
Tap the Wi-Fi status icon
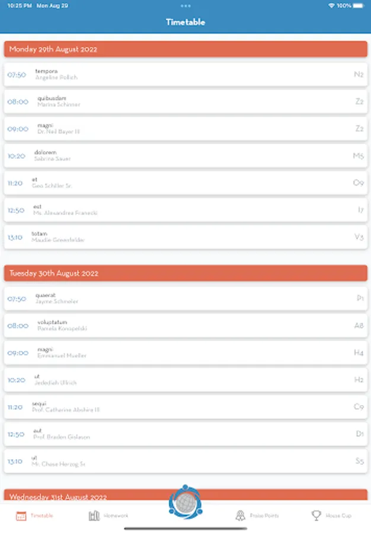[x=331, y=5]
